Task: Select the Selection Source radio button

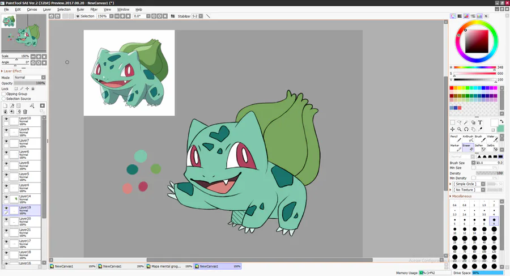Action: pyautogui.click(x=4, y=99)
